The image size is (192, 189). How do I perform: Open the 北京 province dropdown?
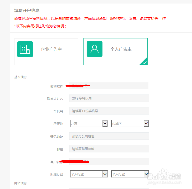(86, 123)
